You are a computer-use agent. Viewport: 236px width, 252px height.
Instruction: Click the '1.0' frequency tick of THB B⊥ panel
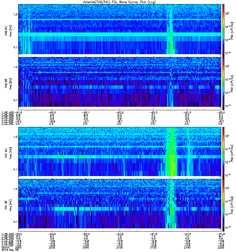pos(15,14)
